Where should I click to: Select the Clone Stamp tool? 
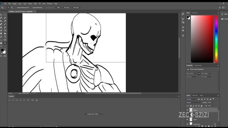tap(1, 27)
